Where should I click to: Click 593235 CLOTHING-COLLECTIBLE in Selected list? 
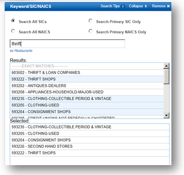pos(90,127)
